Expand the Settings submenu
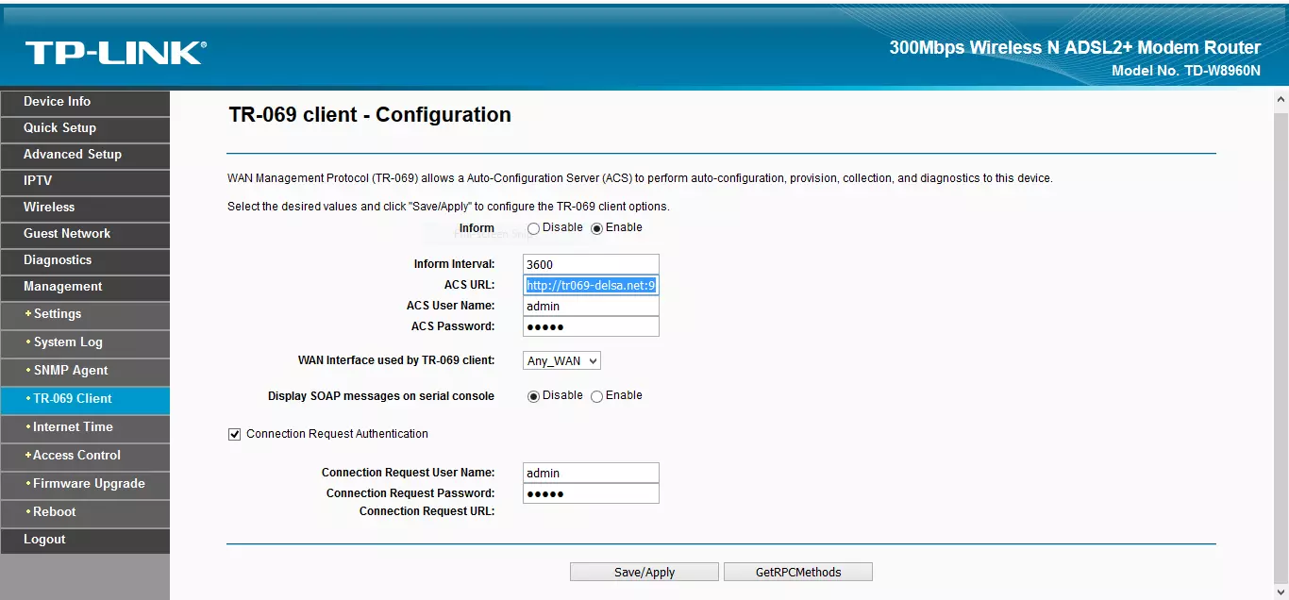Screen dimensions: 1289x600 (85, 315)
